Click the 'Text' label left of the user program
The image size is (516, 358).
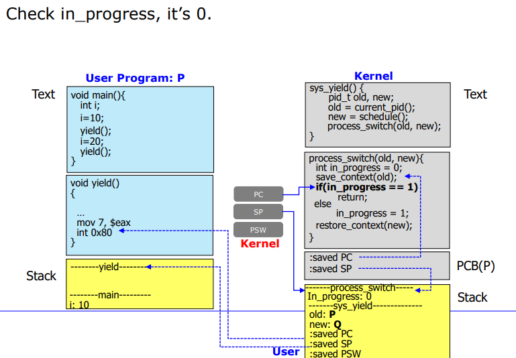click(x=43, y=95)
